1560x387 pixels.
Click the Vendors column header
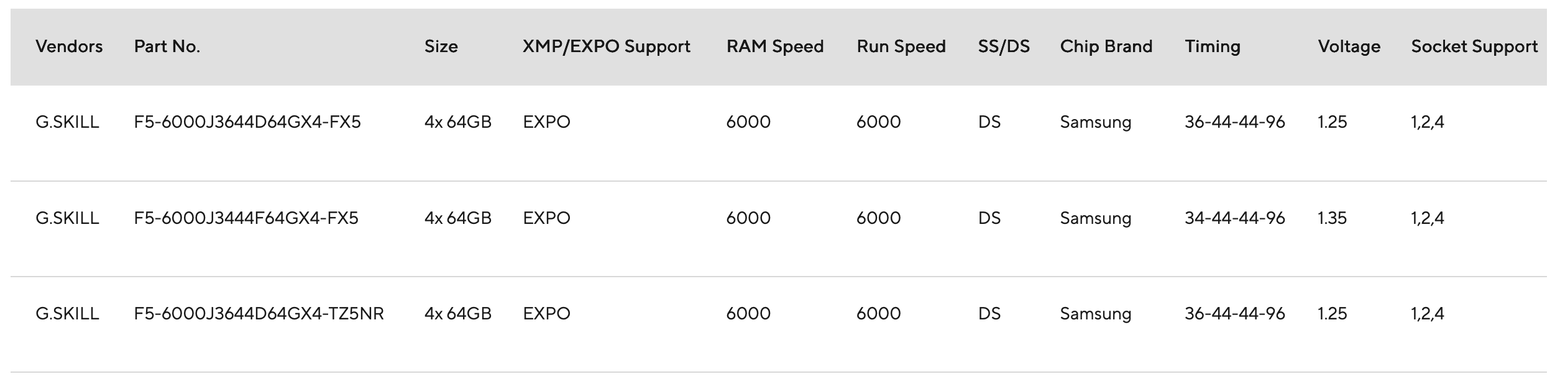point(69,47)
